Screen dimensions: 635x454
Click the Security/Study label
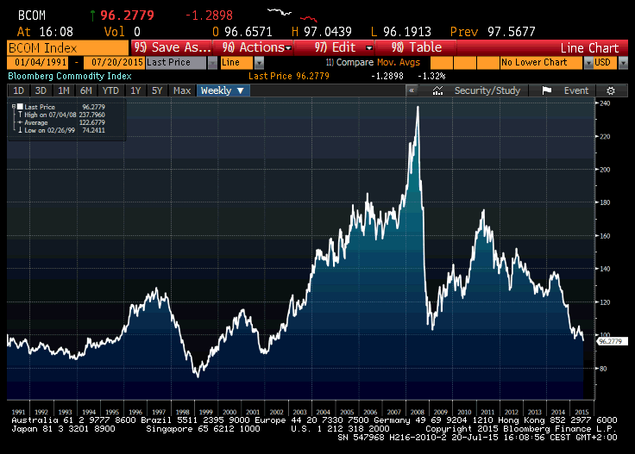(x=487, y=90)
